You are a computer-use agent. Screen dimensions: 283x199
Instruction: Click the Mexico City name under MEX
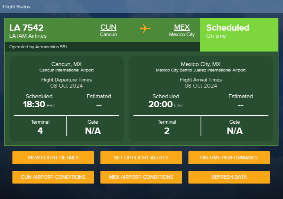(182, 34)
